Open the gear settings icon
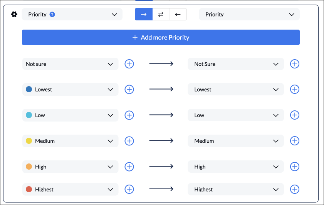 coord(14,15)
